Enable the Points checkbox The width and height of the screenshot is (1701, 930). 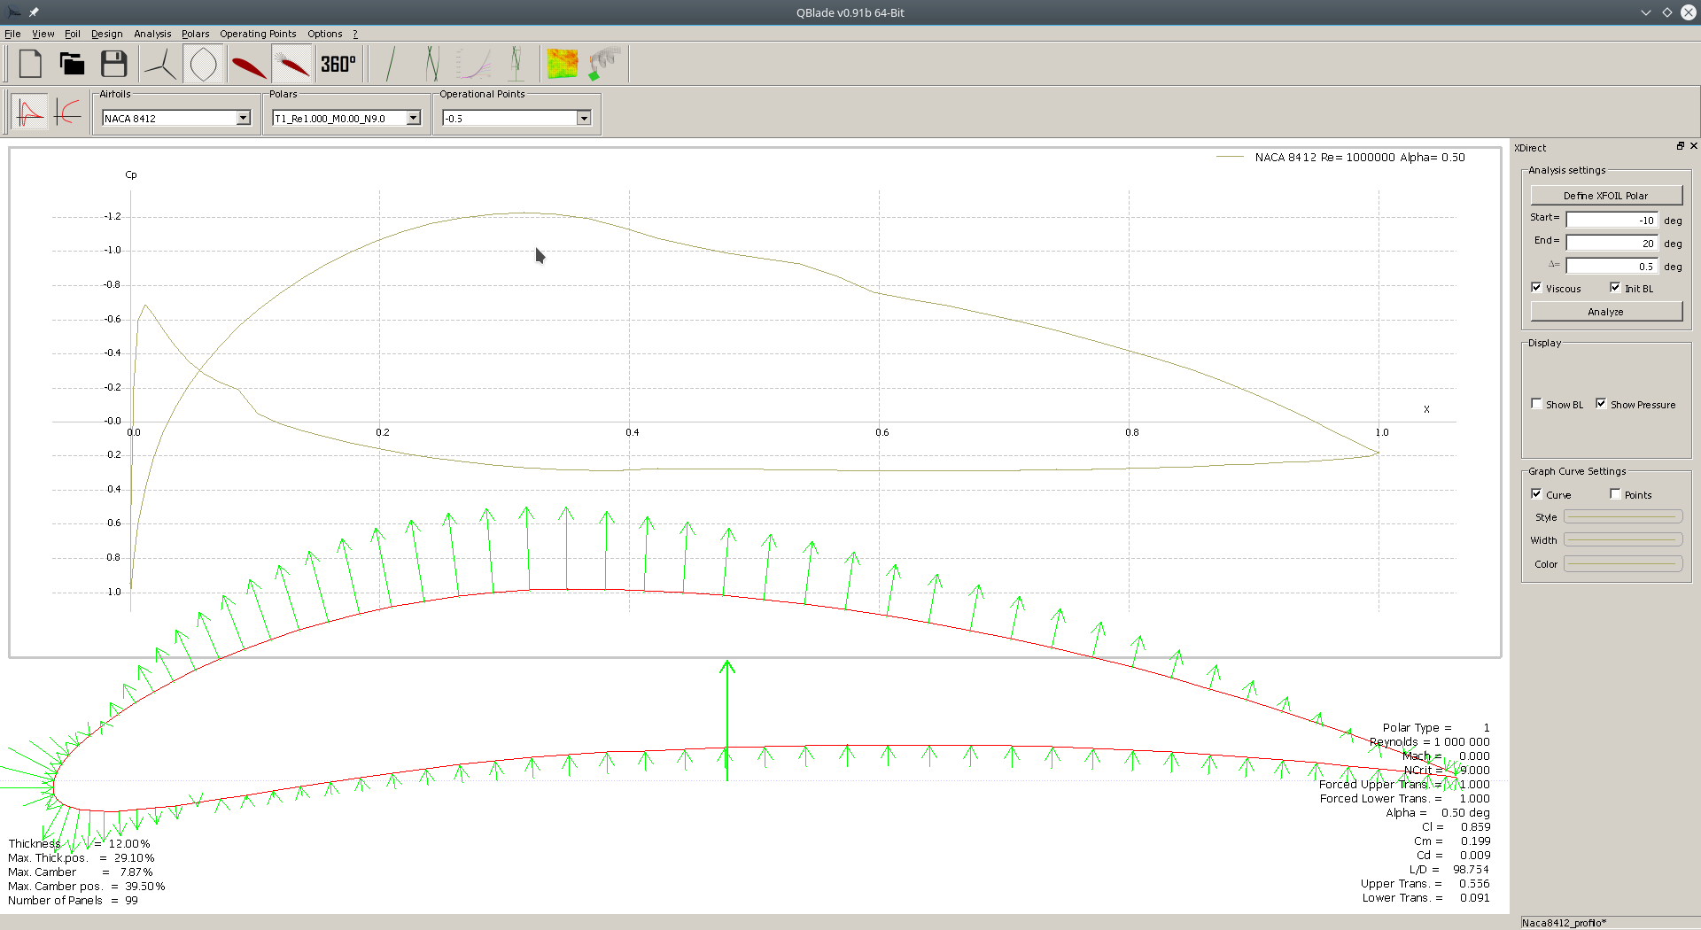(1615, 494)
